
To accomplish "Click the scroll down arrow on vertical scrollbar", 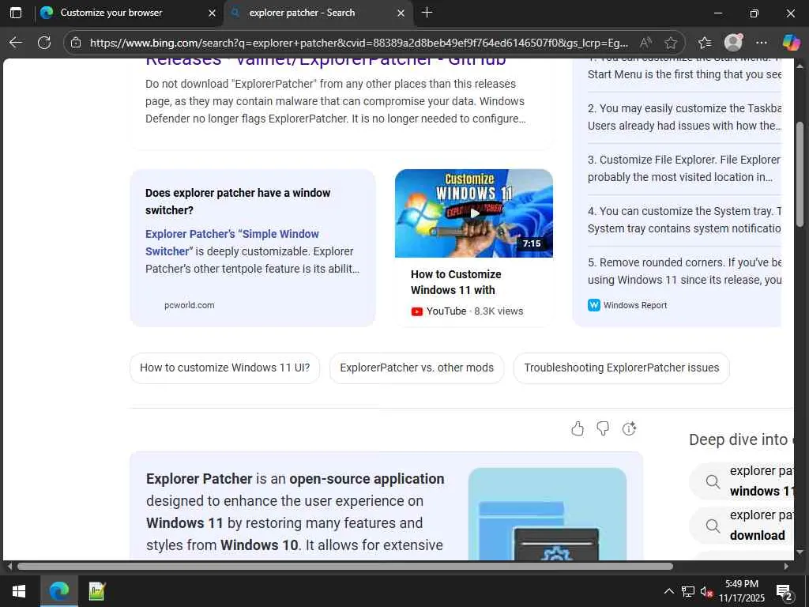I will pos(800,552).
